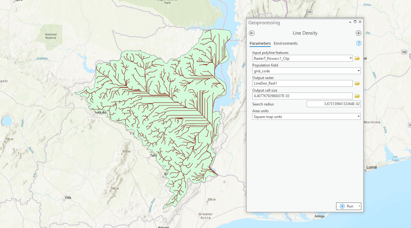Open Run button dropdown arrow

click(x=359, y=206)
